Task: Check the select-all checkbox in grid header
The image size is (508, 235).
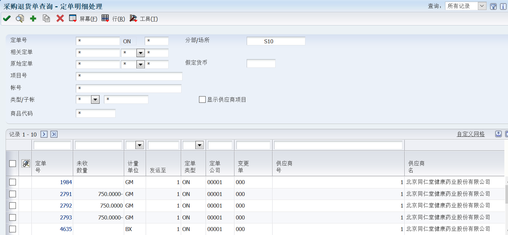Action: (13, 164)
